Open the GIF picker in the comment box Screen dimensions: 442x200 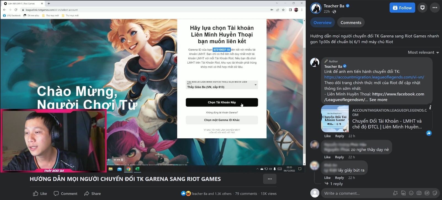427,193
